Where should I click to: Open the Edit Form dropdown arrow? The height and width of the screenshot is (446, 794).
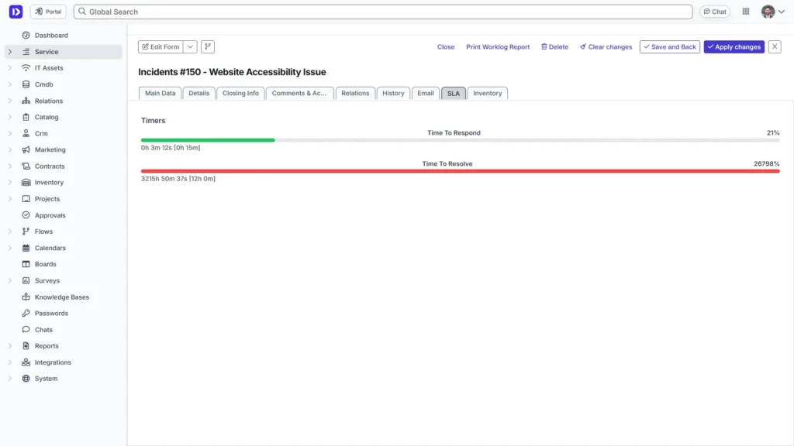coord(191,46)
